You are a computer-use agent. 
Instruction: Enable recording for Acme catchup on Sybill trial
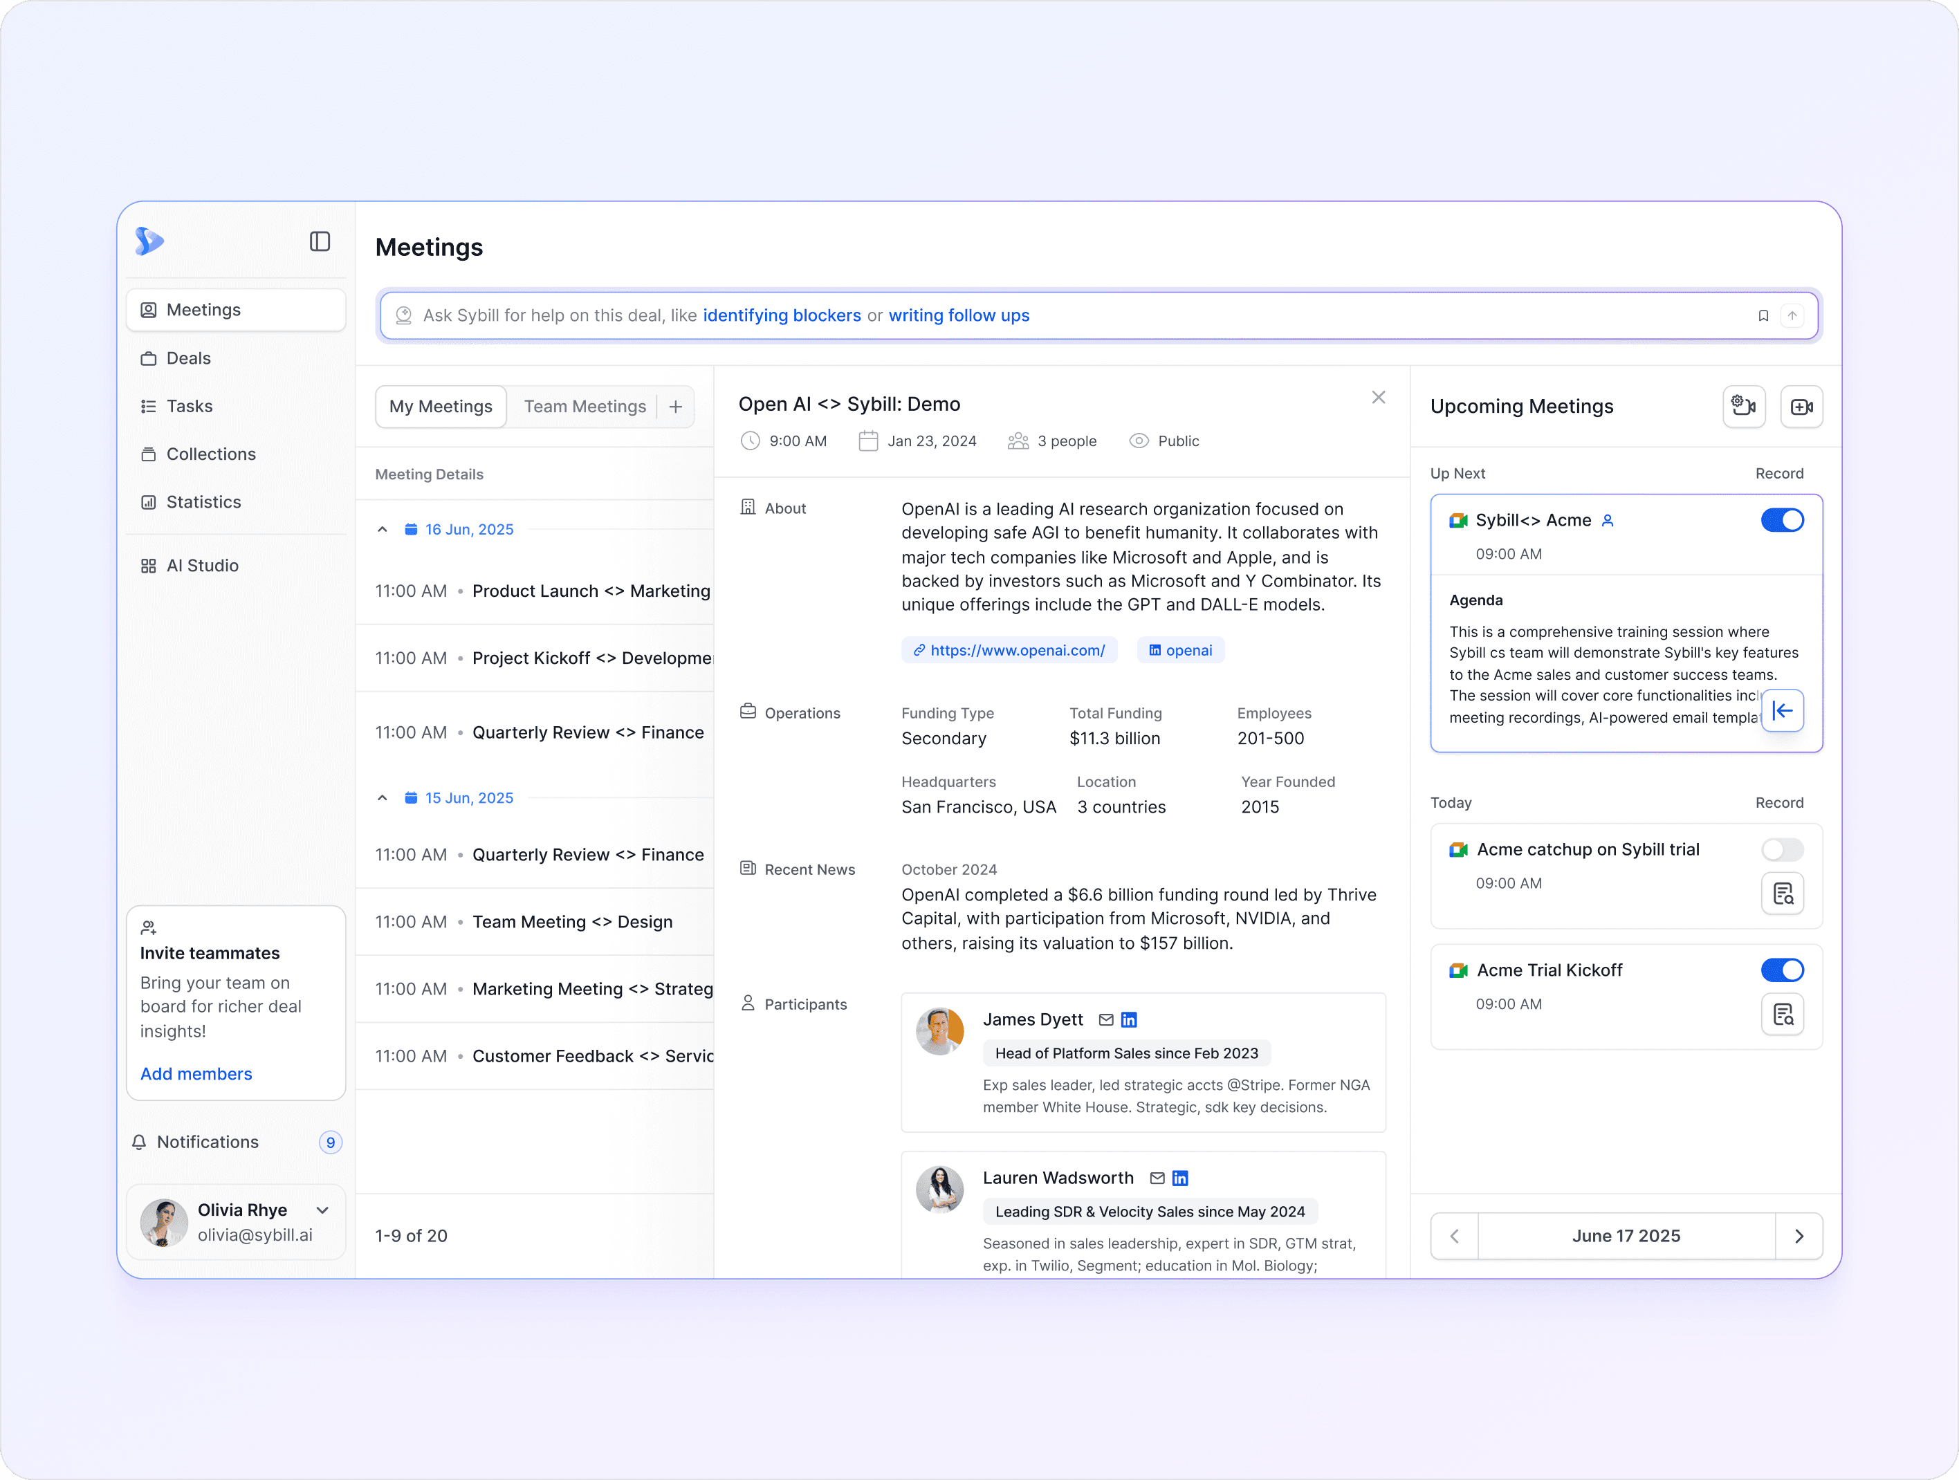(1782, 850)
